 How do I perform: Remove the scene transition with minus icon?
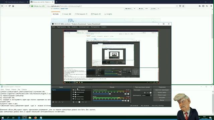point(147,93)
